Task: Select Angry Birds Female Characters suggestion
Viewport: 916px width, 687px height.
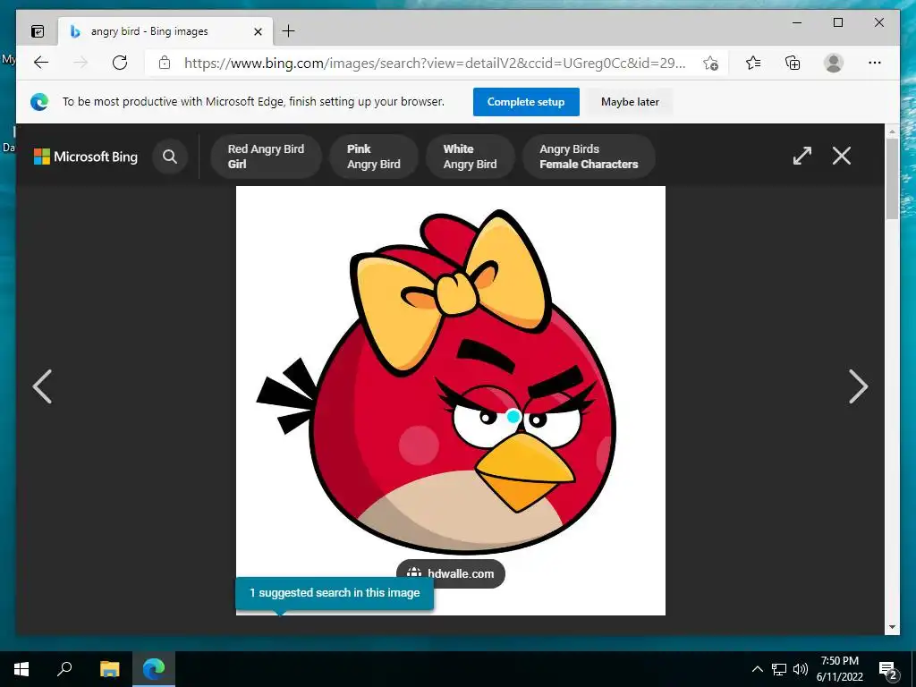Action: click(589, 157)
